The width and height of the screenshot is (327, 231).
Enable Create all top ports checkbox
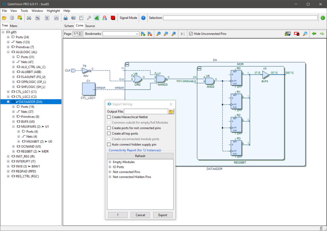tap(109, 133)
